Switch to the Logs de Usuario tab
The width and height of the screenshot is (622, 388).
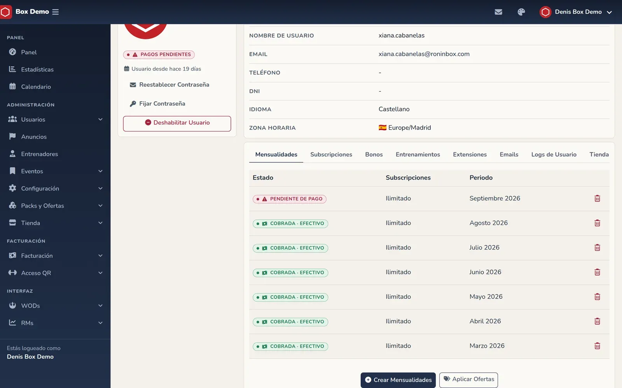(554, 154)
